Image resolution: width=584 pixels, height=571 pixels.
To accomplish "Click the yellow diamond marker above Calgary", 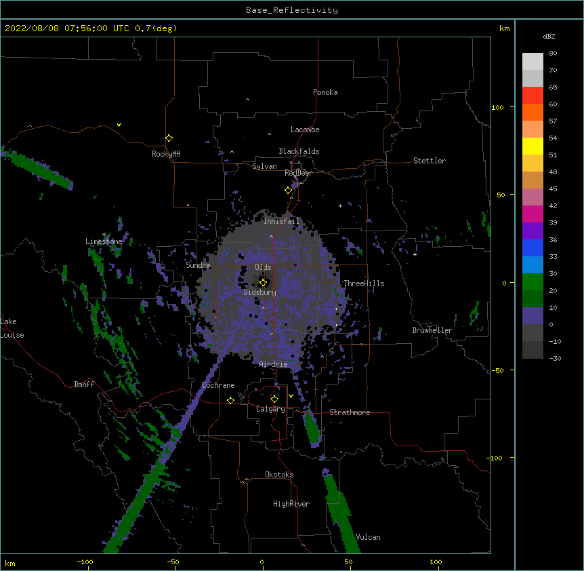I will [274, 399].
